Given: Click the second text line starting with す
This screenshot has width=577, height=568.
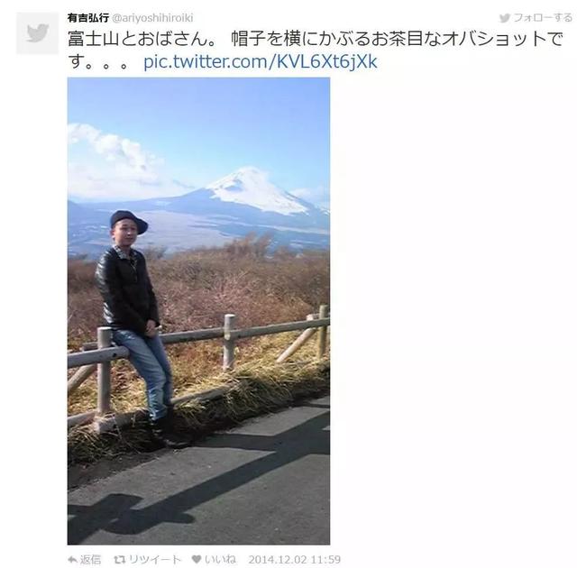Looking at the screenshot, I should (223, 62).
